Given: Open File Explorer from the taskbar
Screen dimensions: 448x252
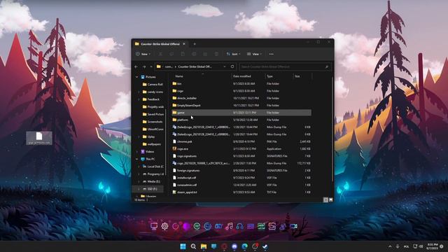Looking at the screenshot, I should pyautogui.click(x=204, y=246).
